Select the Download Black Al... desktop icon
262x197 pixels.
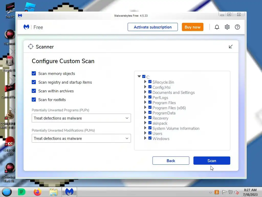point(9,173)
